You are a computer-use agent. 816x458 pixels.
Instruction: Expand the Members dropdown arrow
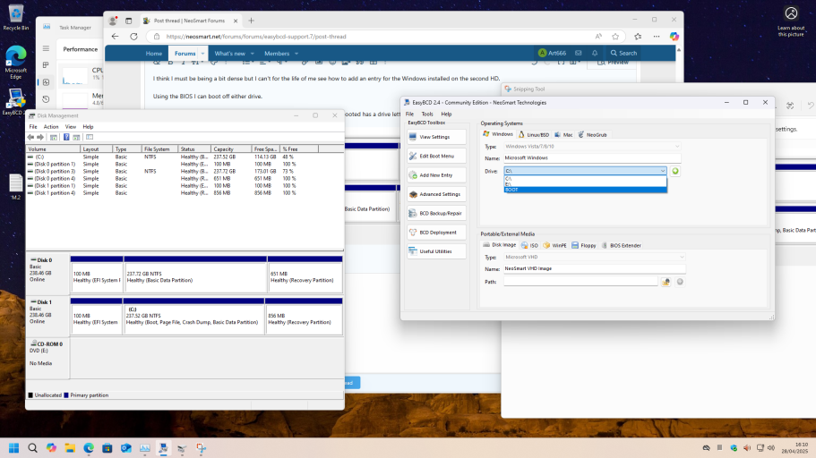pyautogui.click(x=296, y=54)
